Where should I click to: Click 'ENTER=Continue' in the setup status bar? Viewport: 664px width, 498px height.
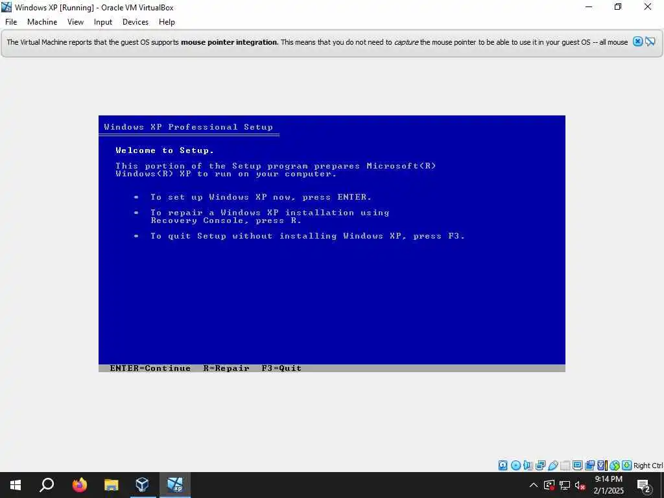[x=150, y=368]
